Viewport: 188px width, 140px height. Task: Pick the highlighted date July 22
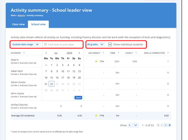pyautogui.click(x=52, y=84)
